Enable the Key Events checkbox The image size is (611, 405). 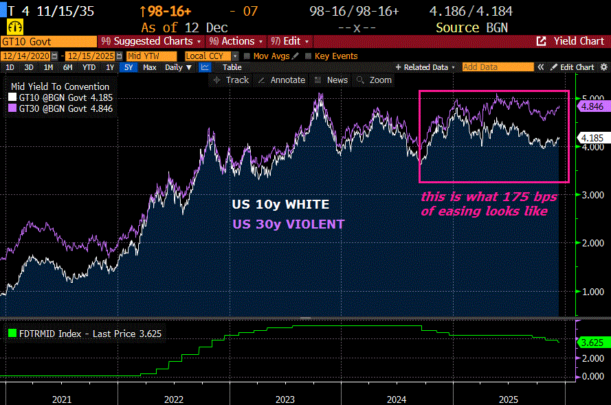pos(308,56)
